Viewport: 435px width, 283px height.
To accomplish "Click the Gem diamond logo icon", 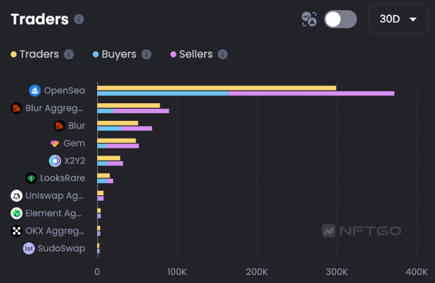I will coord(54,143).
